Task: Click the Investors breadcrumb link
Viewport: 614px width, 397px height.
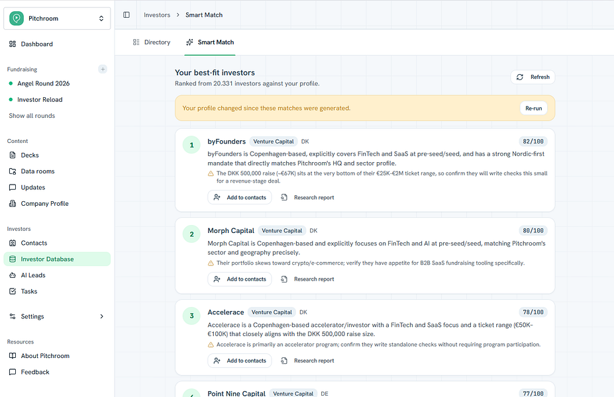Action: 157,15
